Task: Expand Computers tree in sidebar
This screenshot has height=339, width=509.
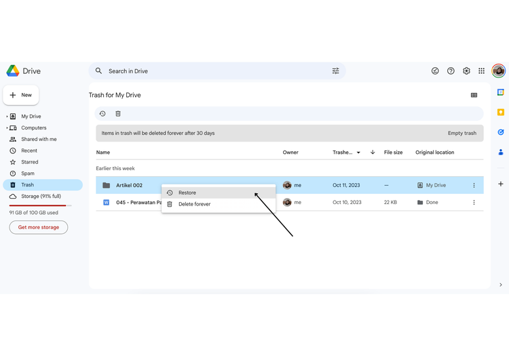Action: click(x=7, y=128)
